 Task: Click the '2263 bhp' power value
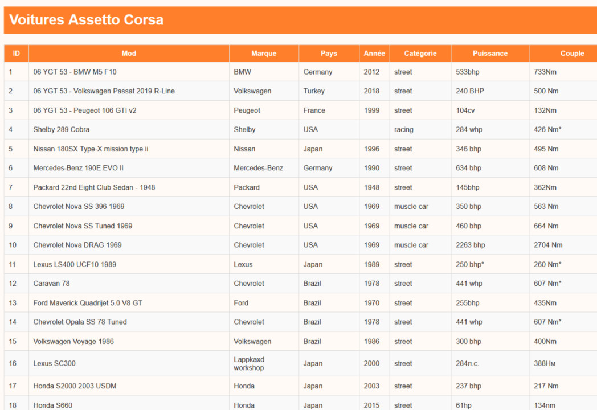(470, 245)
